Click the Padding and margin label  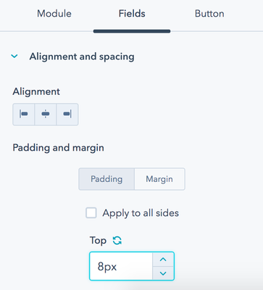coord(58,148)
